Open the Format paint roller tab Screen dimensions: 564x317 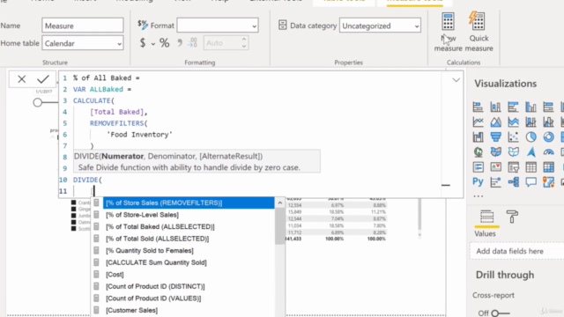512,217
